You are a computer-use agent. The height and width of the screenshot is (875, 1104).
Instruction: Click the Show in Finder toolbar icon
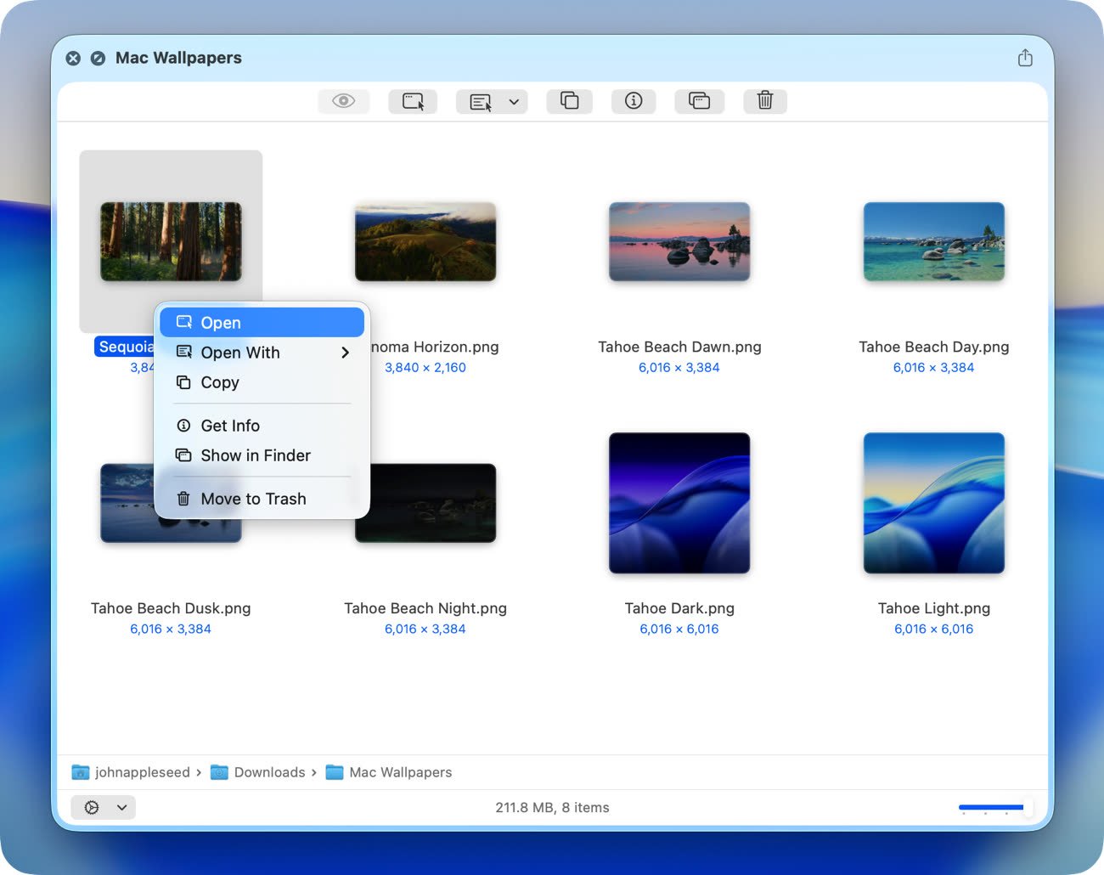coord(699,101)
